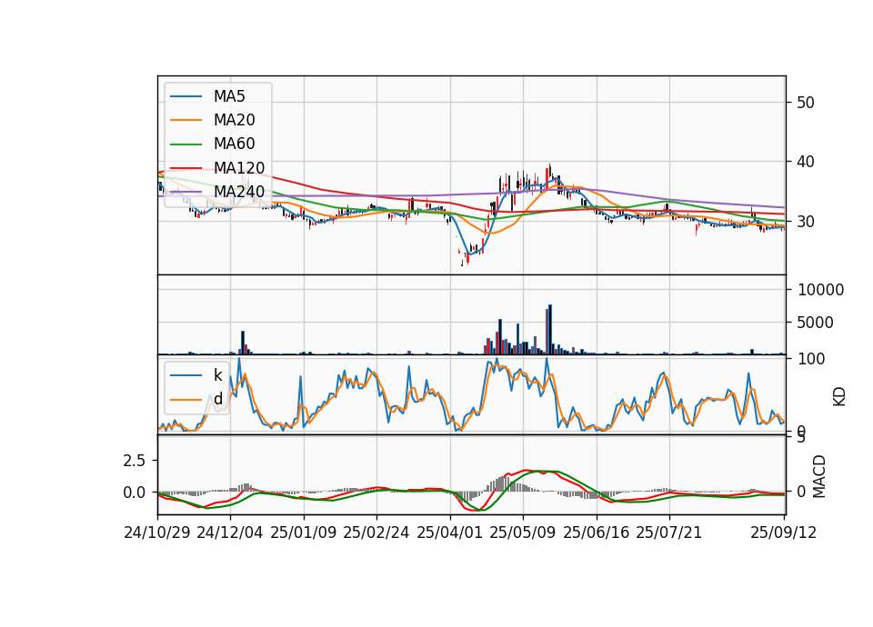Viewport: 873px width, 627px height.
Task: Click the MACD left axis value 2.5
Action: 135,461
